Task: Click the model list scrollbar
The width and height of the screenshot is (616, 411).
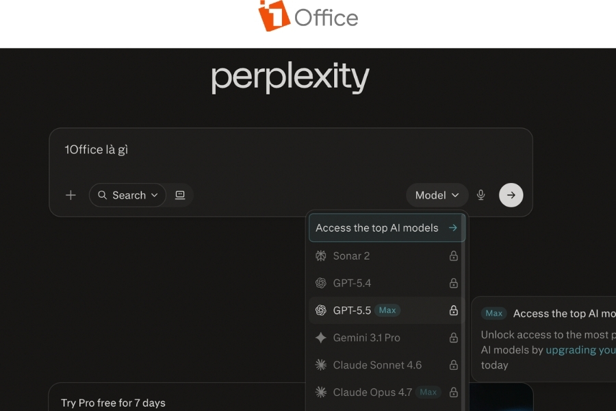Action: click(464, 312)
